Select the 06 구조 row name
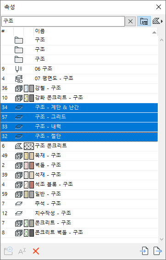Image resolution: width=166 pixels, height=260 pixels. tap(44, 69)
